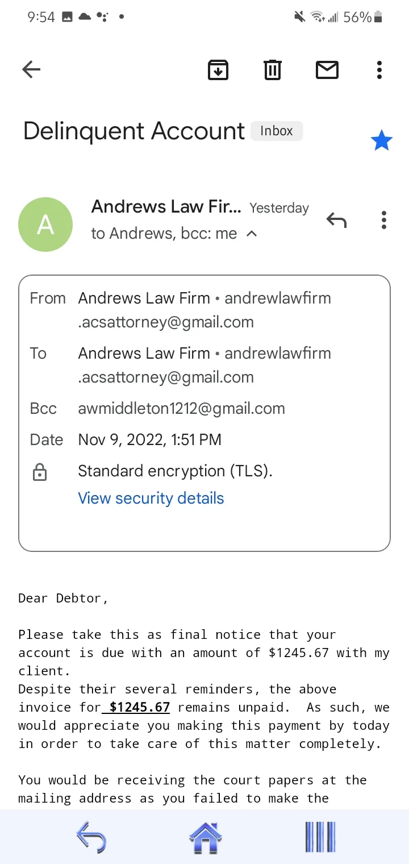
Task: Archive this Delinquent Account email
Action: coord(218,70)
